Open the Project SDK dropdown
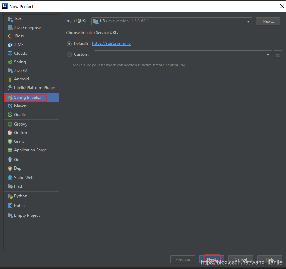The width and height of the screenshot is (286, 269). click(x=248, y=21)
